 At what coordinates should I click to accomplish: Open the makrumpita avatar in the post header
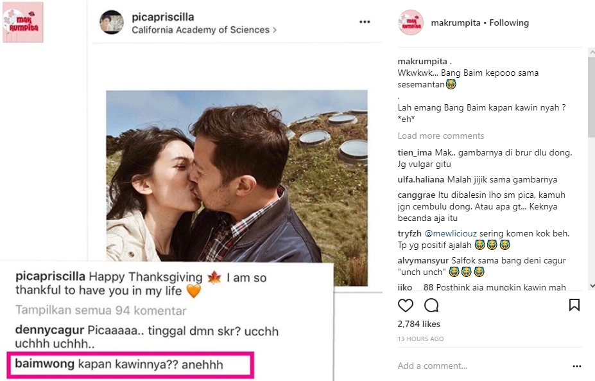(x=411, y=22)
